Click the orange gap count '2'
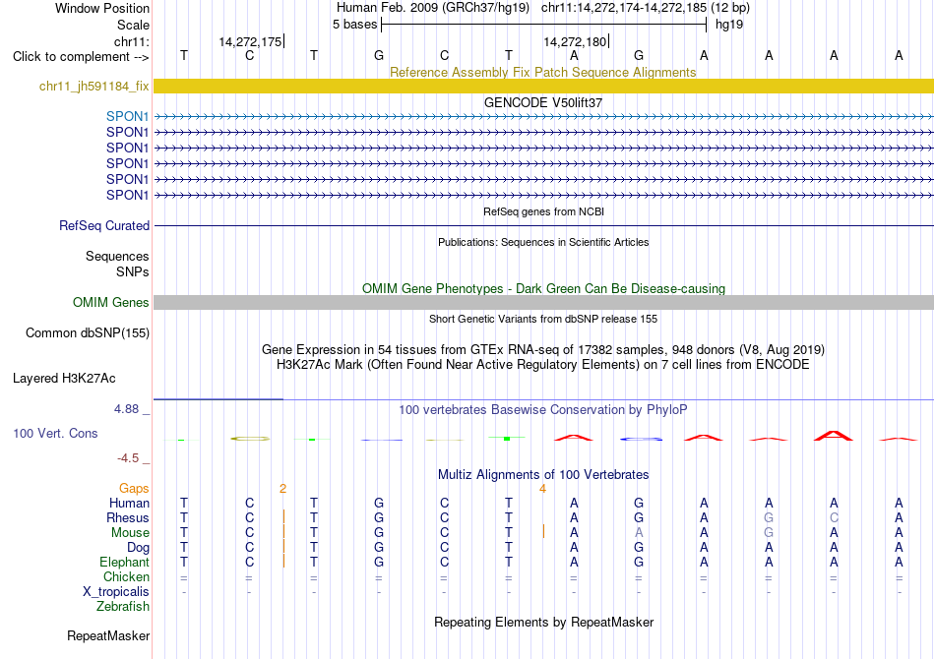Viewport: 935px width, 659px height. point(282,489)
